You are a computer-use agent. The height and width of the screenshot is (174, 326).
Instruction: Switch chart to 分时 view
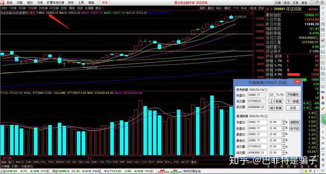tap(4, 8)
